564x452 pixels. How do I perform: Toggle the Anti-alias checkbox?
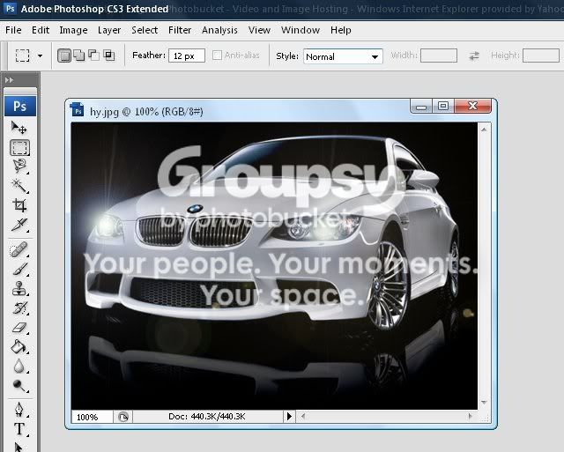(x=217, y=55)
